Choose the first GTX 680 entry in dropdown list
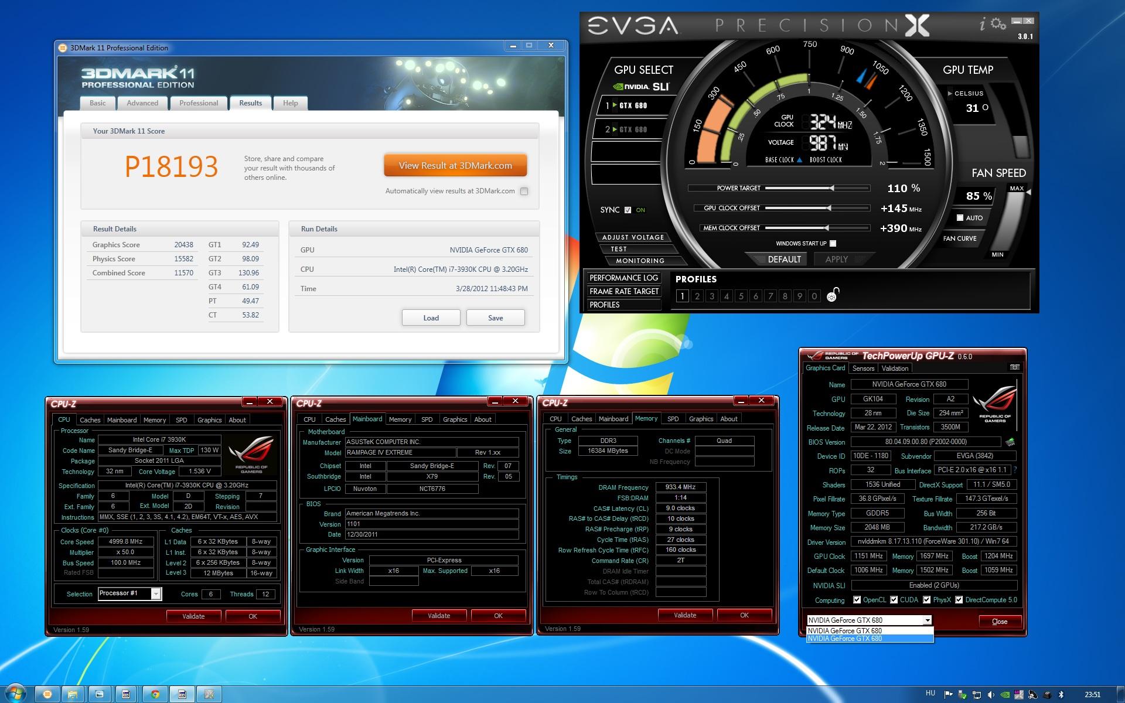Viewport: 1125px width, 703px height. (870, 631)
